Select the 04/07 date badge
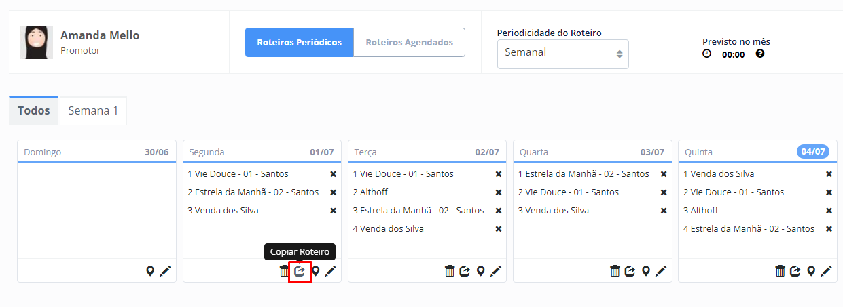The image size is (843, 307). point(812,152)
